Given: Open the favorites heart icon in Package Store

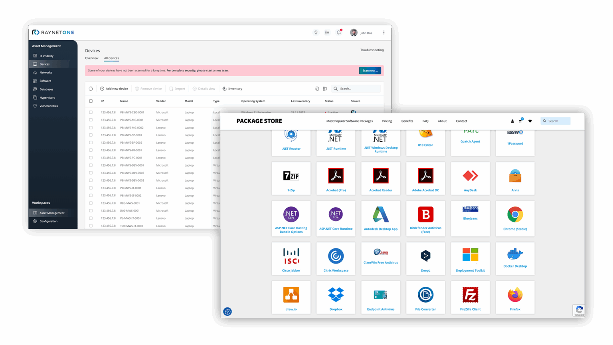Looking at the screenshot, I should click(530, 121).
